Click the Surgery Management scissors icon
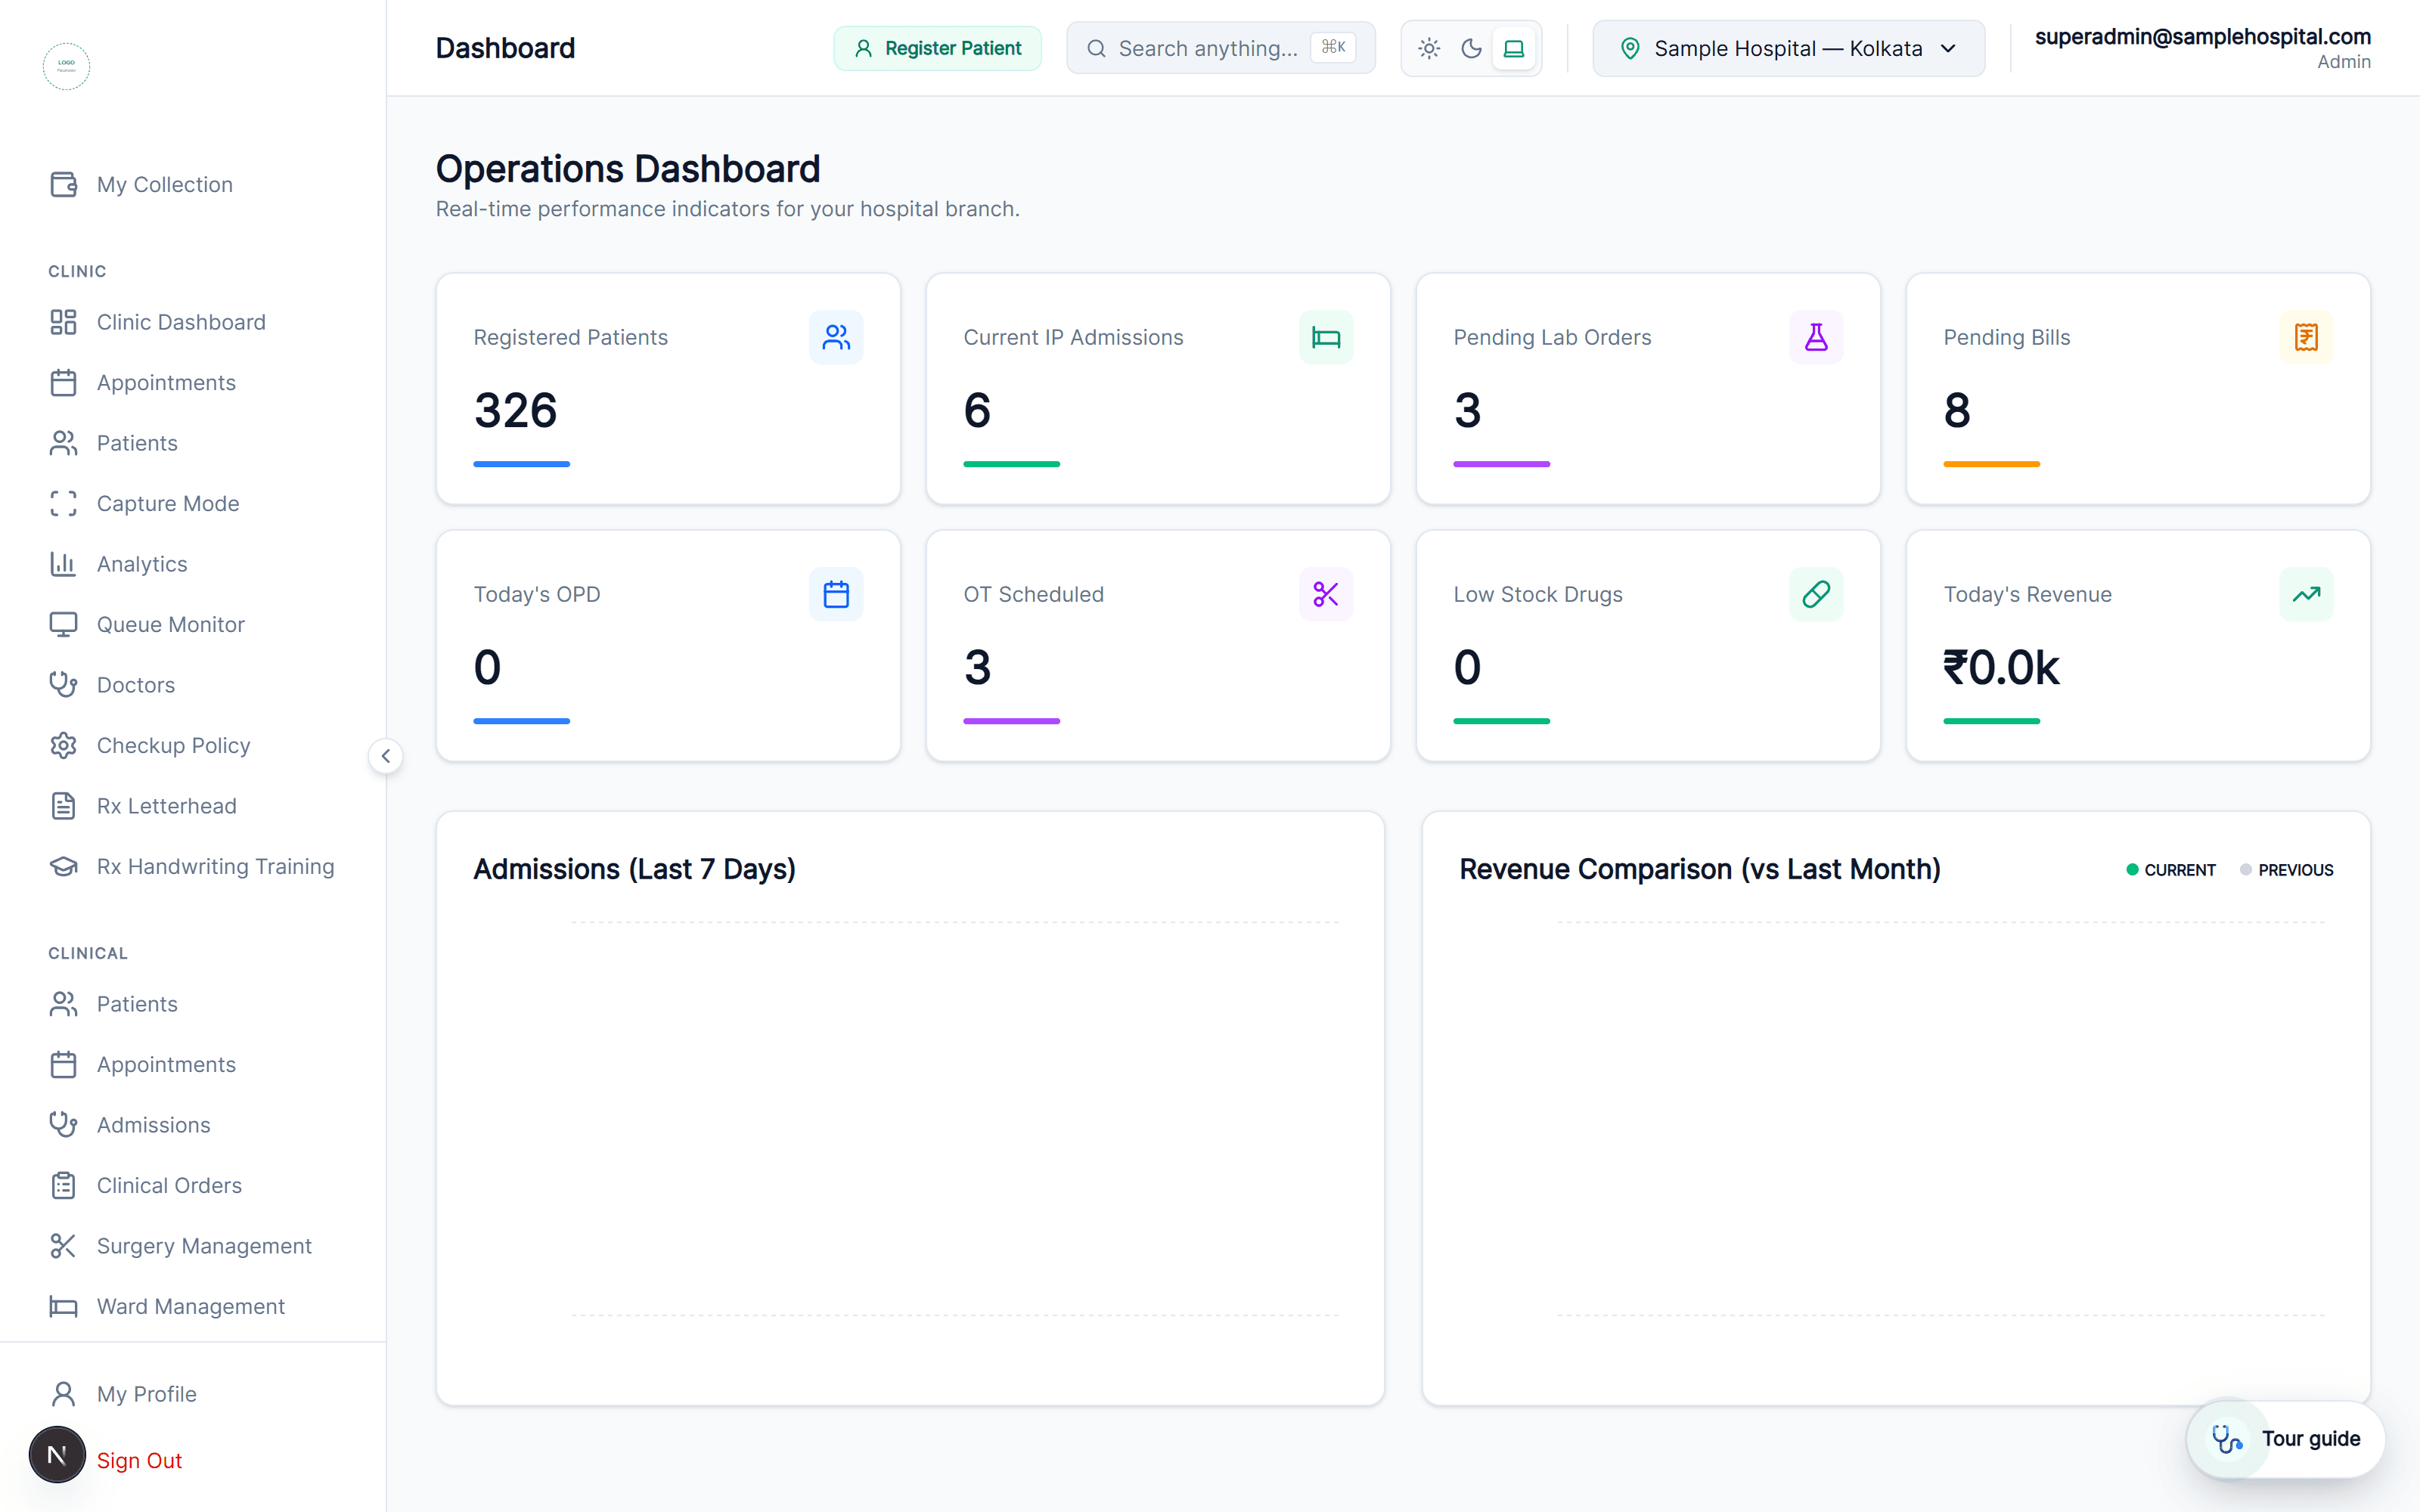 [x=64, y=1246]
